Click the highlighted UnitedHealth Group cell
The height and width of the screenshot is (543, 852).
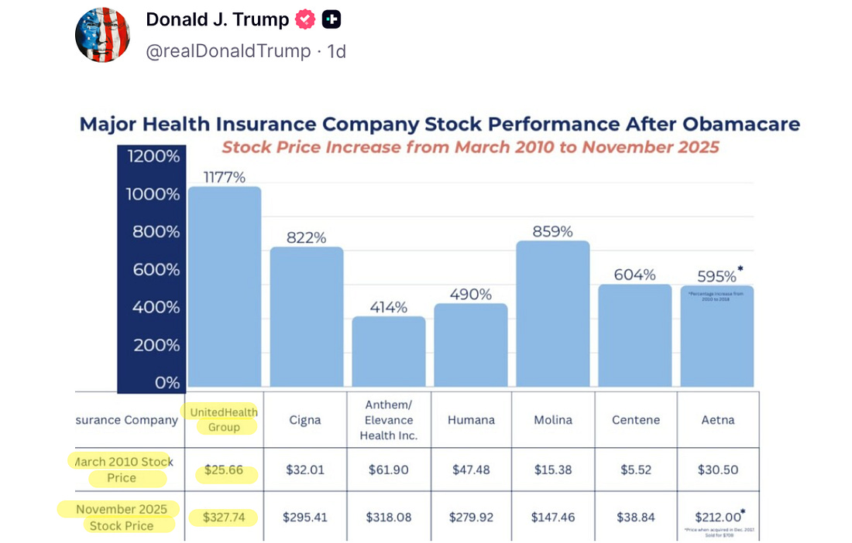coord(224,420)
